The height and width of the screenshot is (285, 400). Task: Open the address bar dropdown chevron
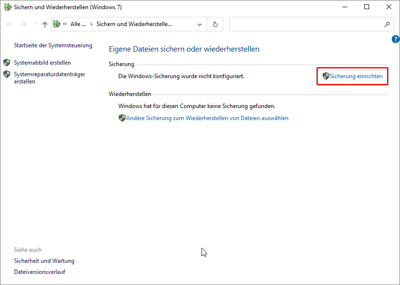(x=199, y=24)
